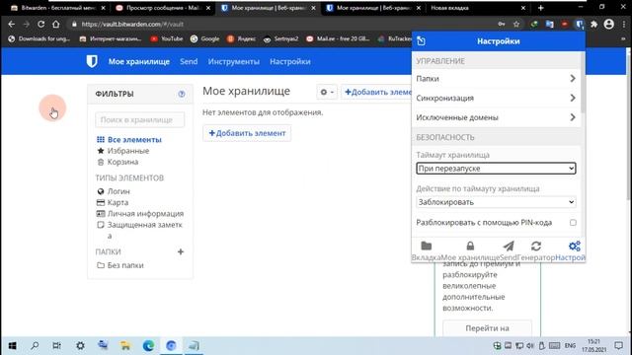Click the browser profile avatar icon
632x355 pixels.
tap(608, 24)
